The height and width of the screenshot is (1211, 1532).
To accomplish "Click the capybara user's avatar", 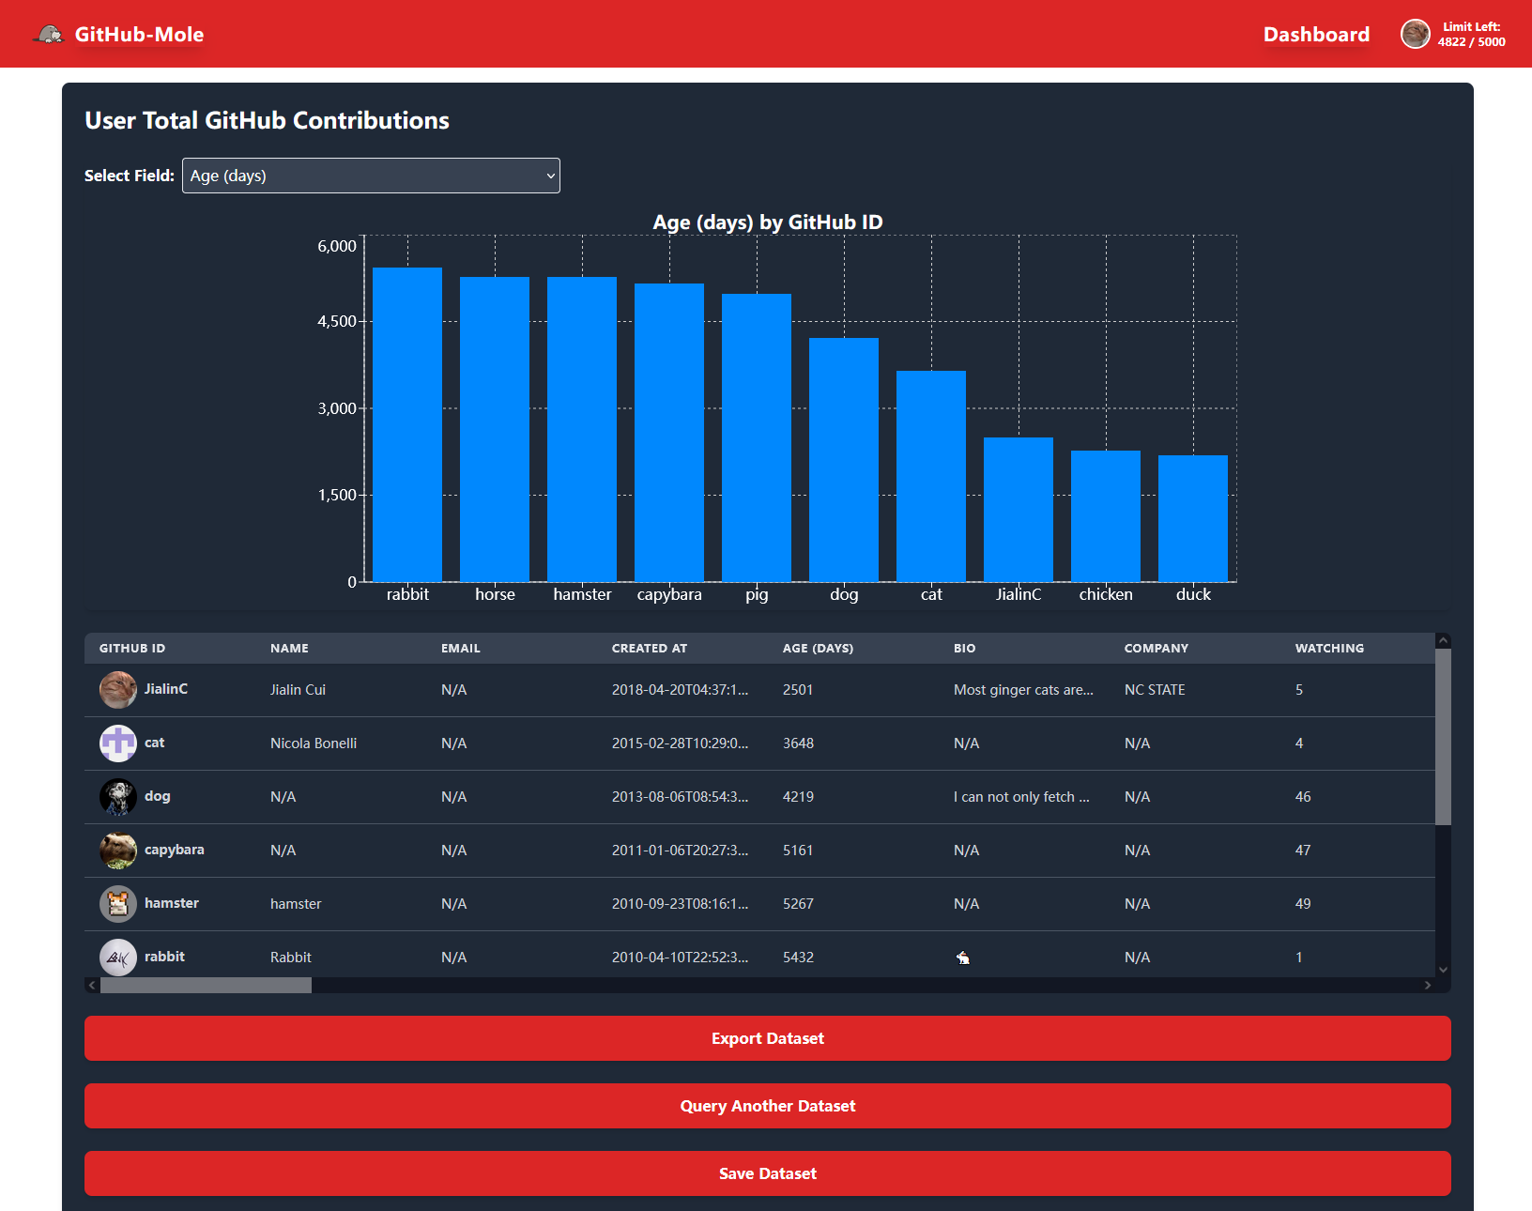I will point(118,851).
